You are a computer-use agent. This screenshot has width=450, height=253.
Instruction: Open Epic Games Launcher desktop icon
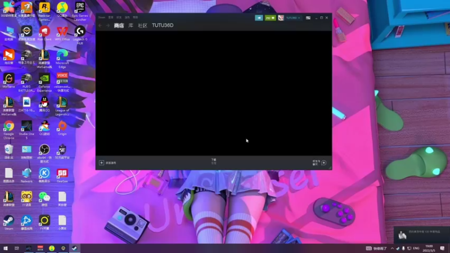point(80,12)
